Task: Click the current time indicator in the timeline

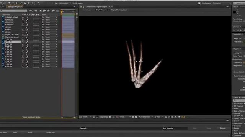Action: [x=62, y=12]
